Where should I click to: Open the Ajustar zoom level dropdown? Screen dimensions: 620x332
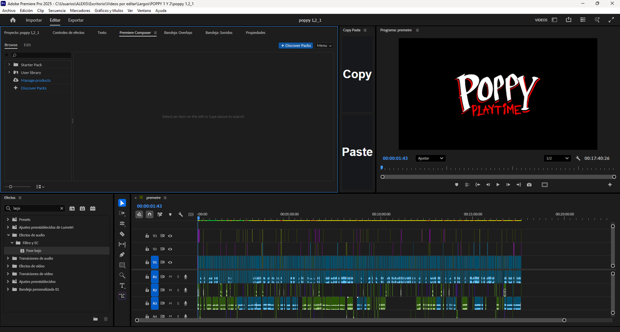(430, 159)
